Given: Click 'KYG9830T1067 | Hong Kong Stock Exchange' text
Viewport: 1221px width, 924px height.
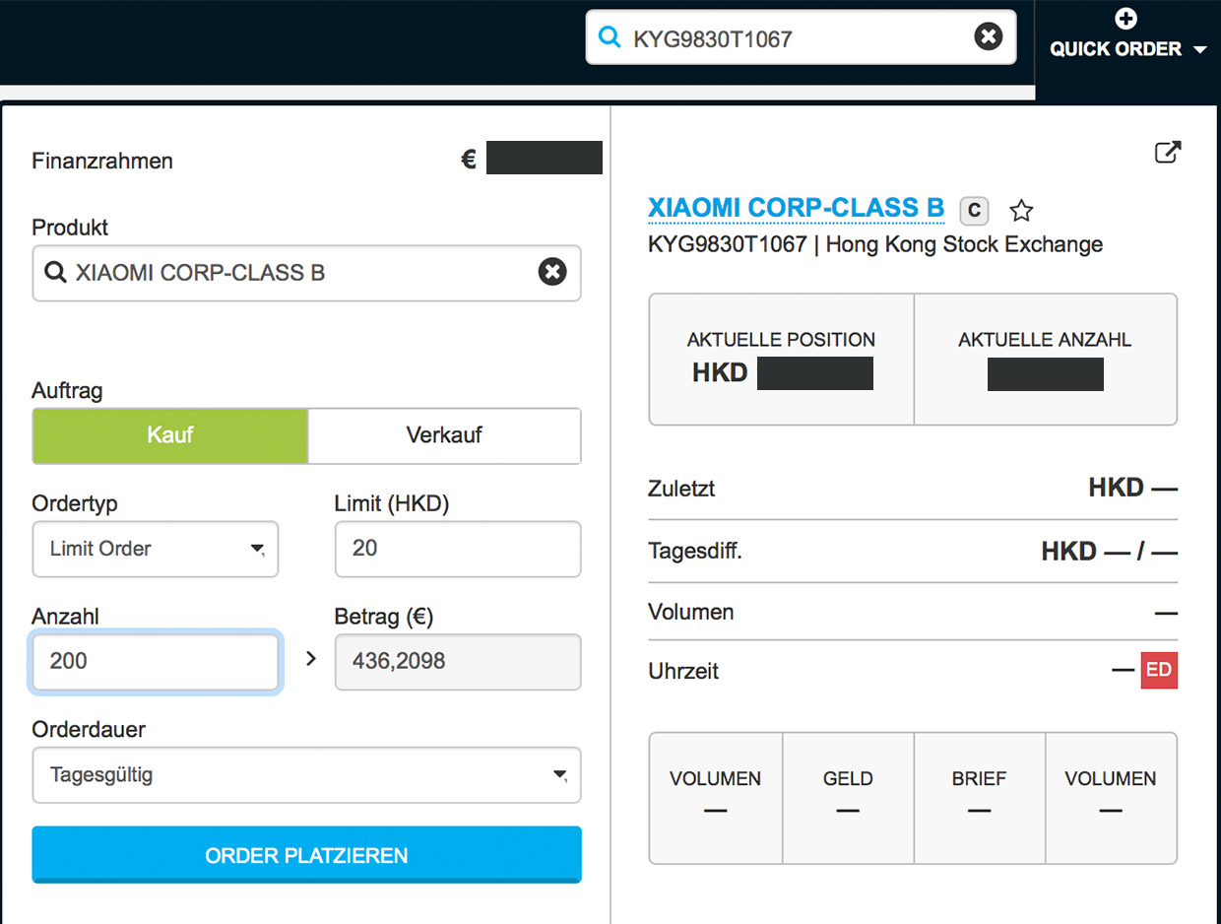Looking at the screenshot, I should point(875,244).
